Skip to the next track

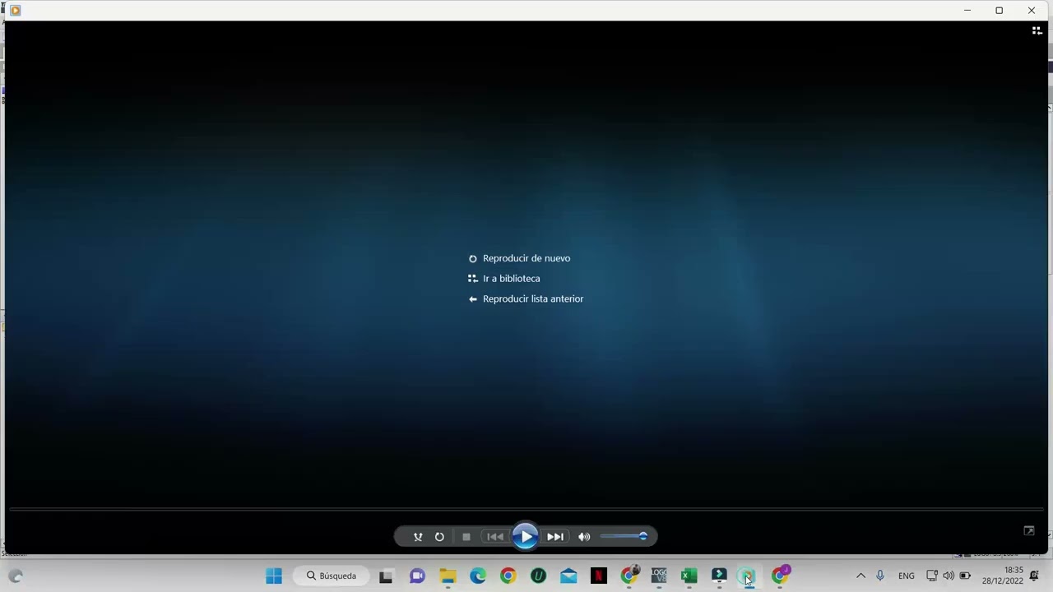[x=555, y=537]
